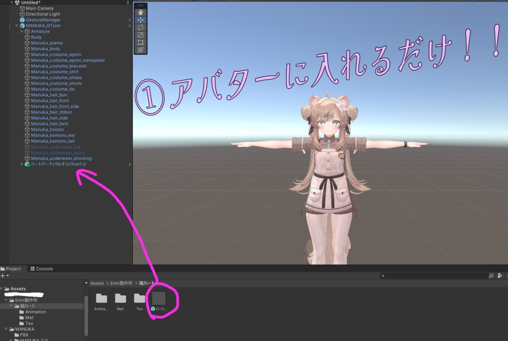The width and height of the screenshot is (508, 341).
Task: Select the Mat folder in project tree
Action: (x=26, y=318)
